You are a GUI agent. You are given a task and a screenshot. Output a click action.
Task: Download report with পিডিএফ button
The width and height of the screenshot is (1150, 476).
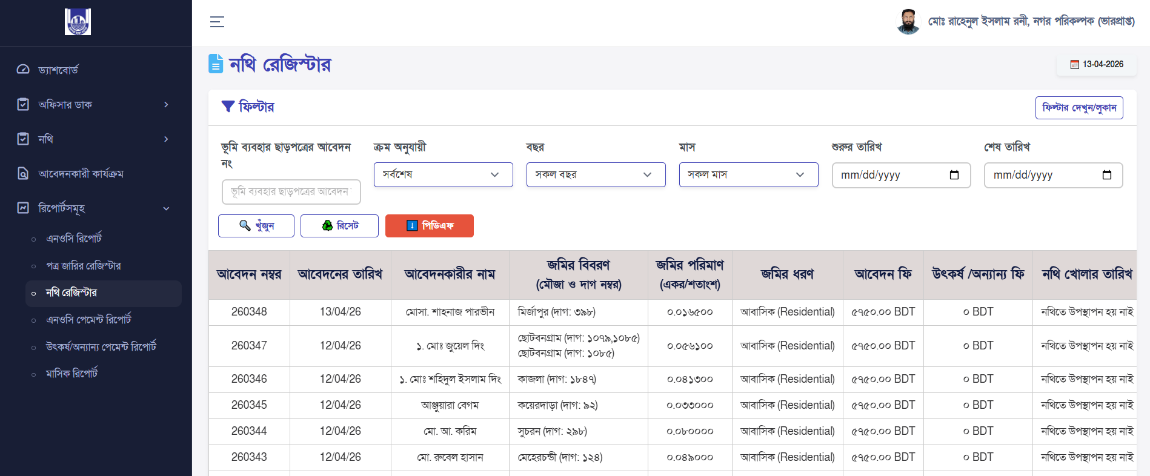pos(429,226)
